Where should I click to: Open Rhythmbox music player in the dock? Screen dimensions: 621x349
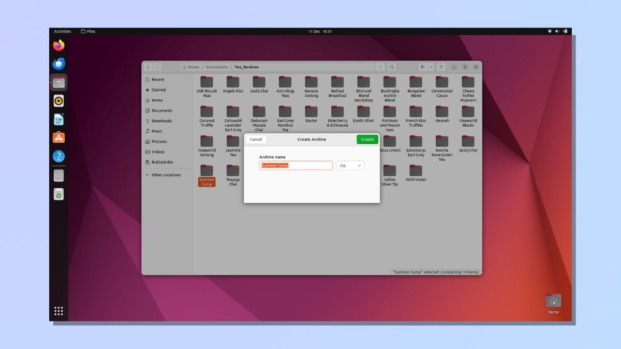(x=58, y=101)
